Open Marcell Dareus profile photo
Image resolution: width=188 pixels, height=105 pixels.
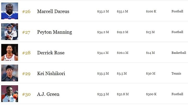pos(10,11)
